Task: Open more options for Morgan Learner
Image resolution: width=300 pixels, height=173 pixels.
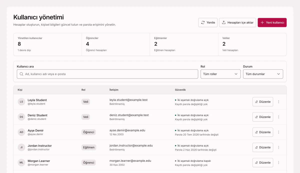Action: pos(278,163)
